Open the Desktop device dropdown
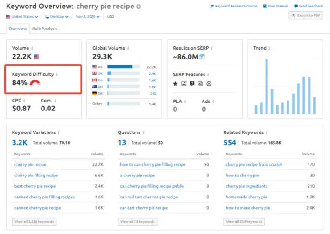This screenshot has height=234, width=330. coord(57,17)
